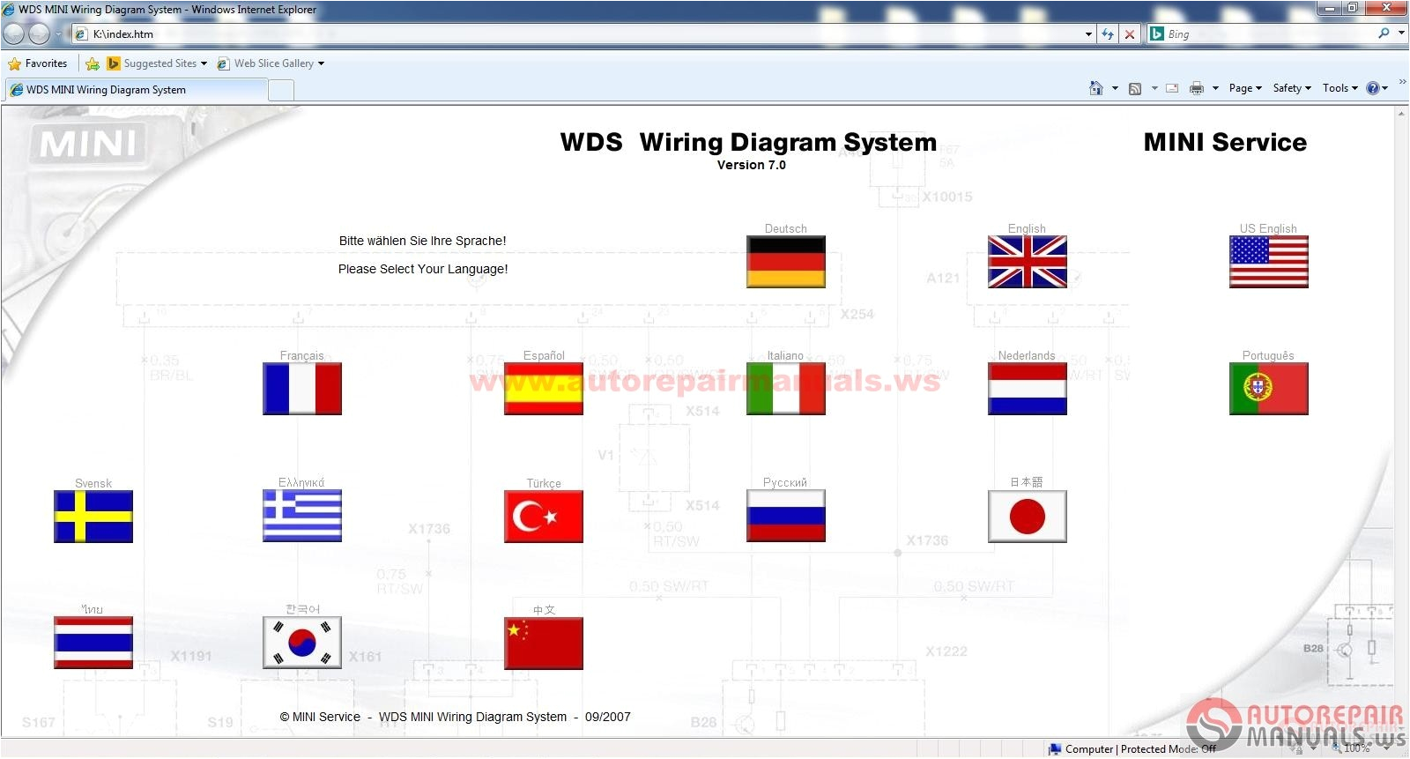Viewport: 1410px width, 759px height.
Task: Open the Home button dropdown arrow
Action: pos(1115,88)
